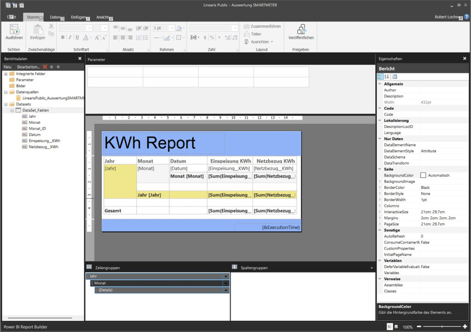Viewport: 471px width, 332px height.
Task: Toggle bold formatting in Schriftart group
Action: click(63, 38)
